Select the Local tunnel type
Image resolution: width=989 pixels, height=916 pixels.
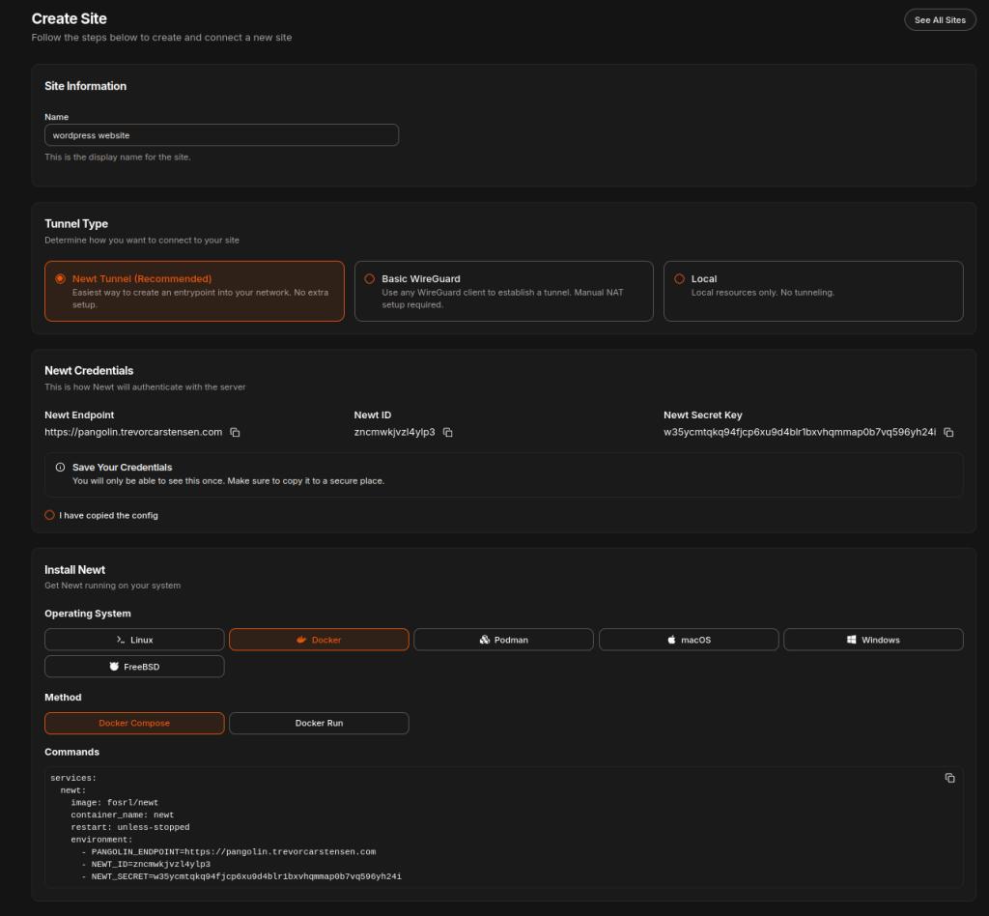(x=813, y=292)
